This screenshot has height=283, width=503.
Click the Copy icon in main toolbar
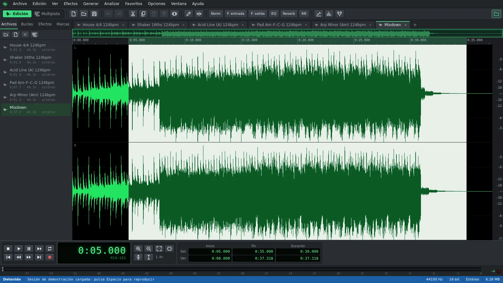click(143, 14)
